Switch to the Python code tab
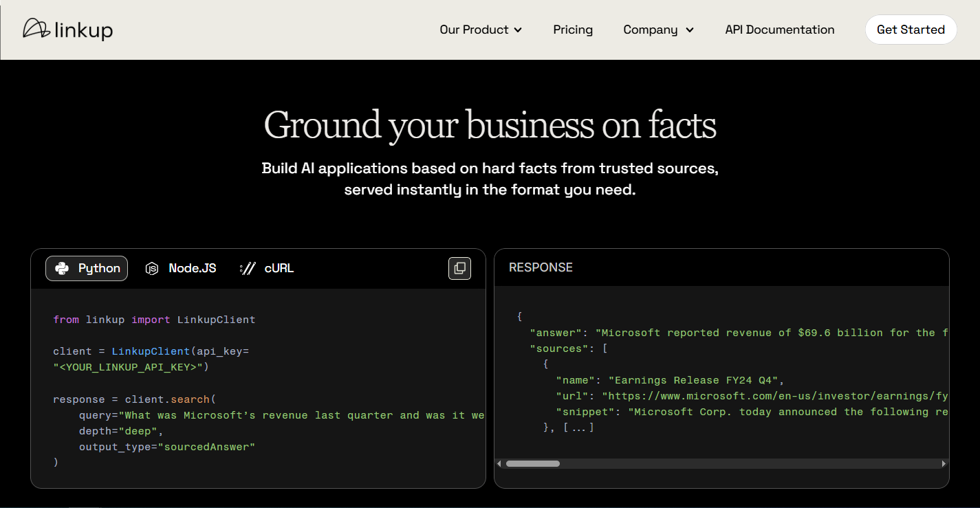Viewport: 980px width, 508px height. coord(87,268)
